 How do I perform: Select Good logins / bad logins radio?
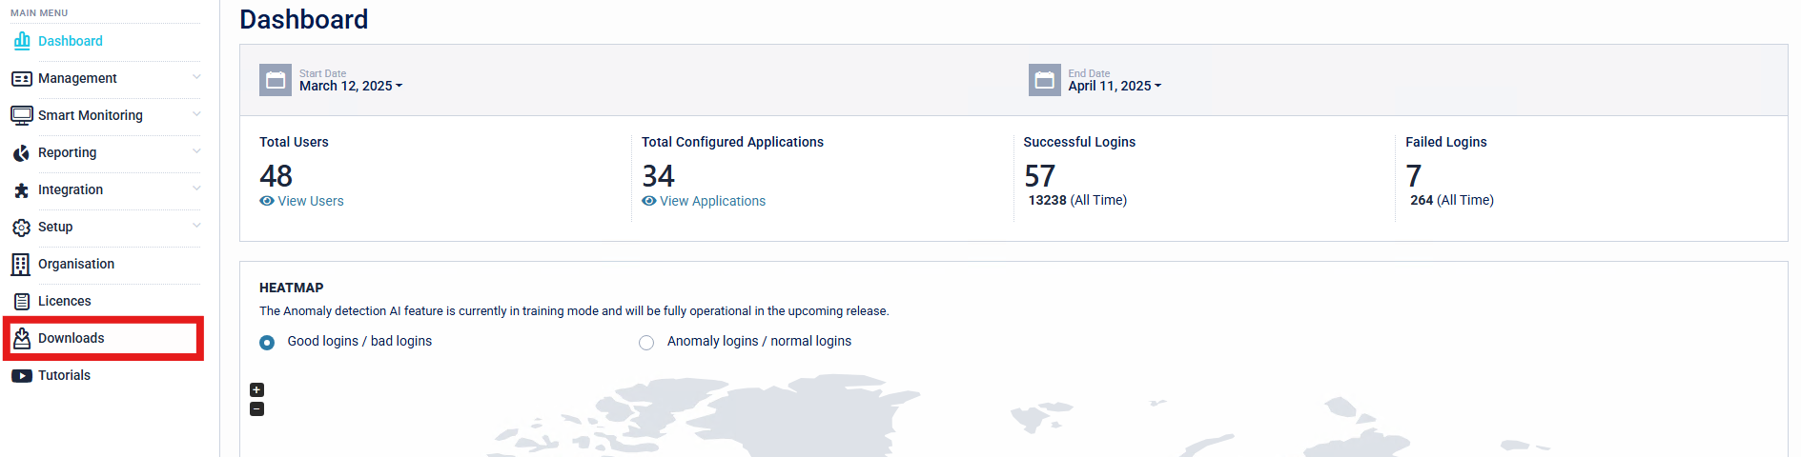(x=267, y=343)
